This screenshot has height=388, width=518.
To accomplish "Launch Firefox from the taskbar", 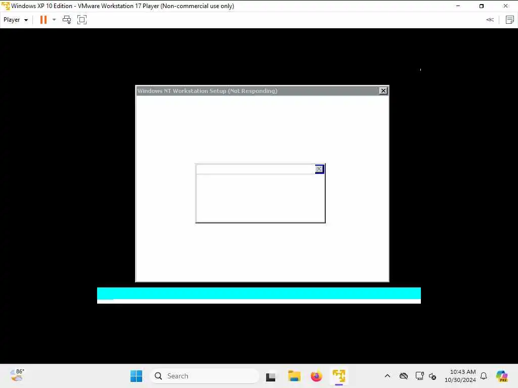I will (316, 376).
